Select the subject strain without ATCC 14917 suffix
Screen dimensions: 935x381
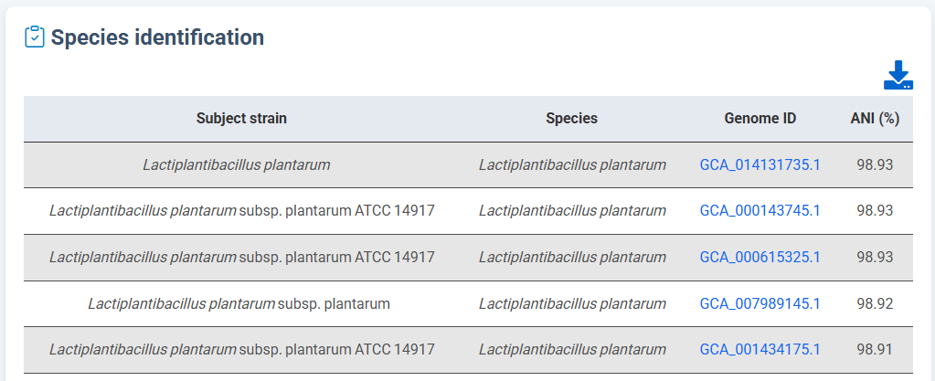[239, 303]
